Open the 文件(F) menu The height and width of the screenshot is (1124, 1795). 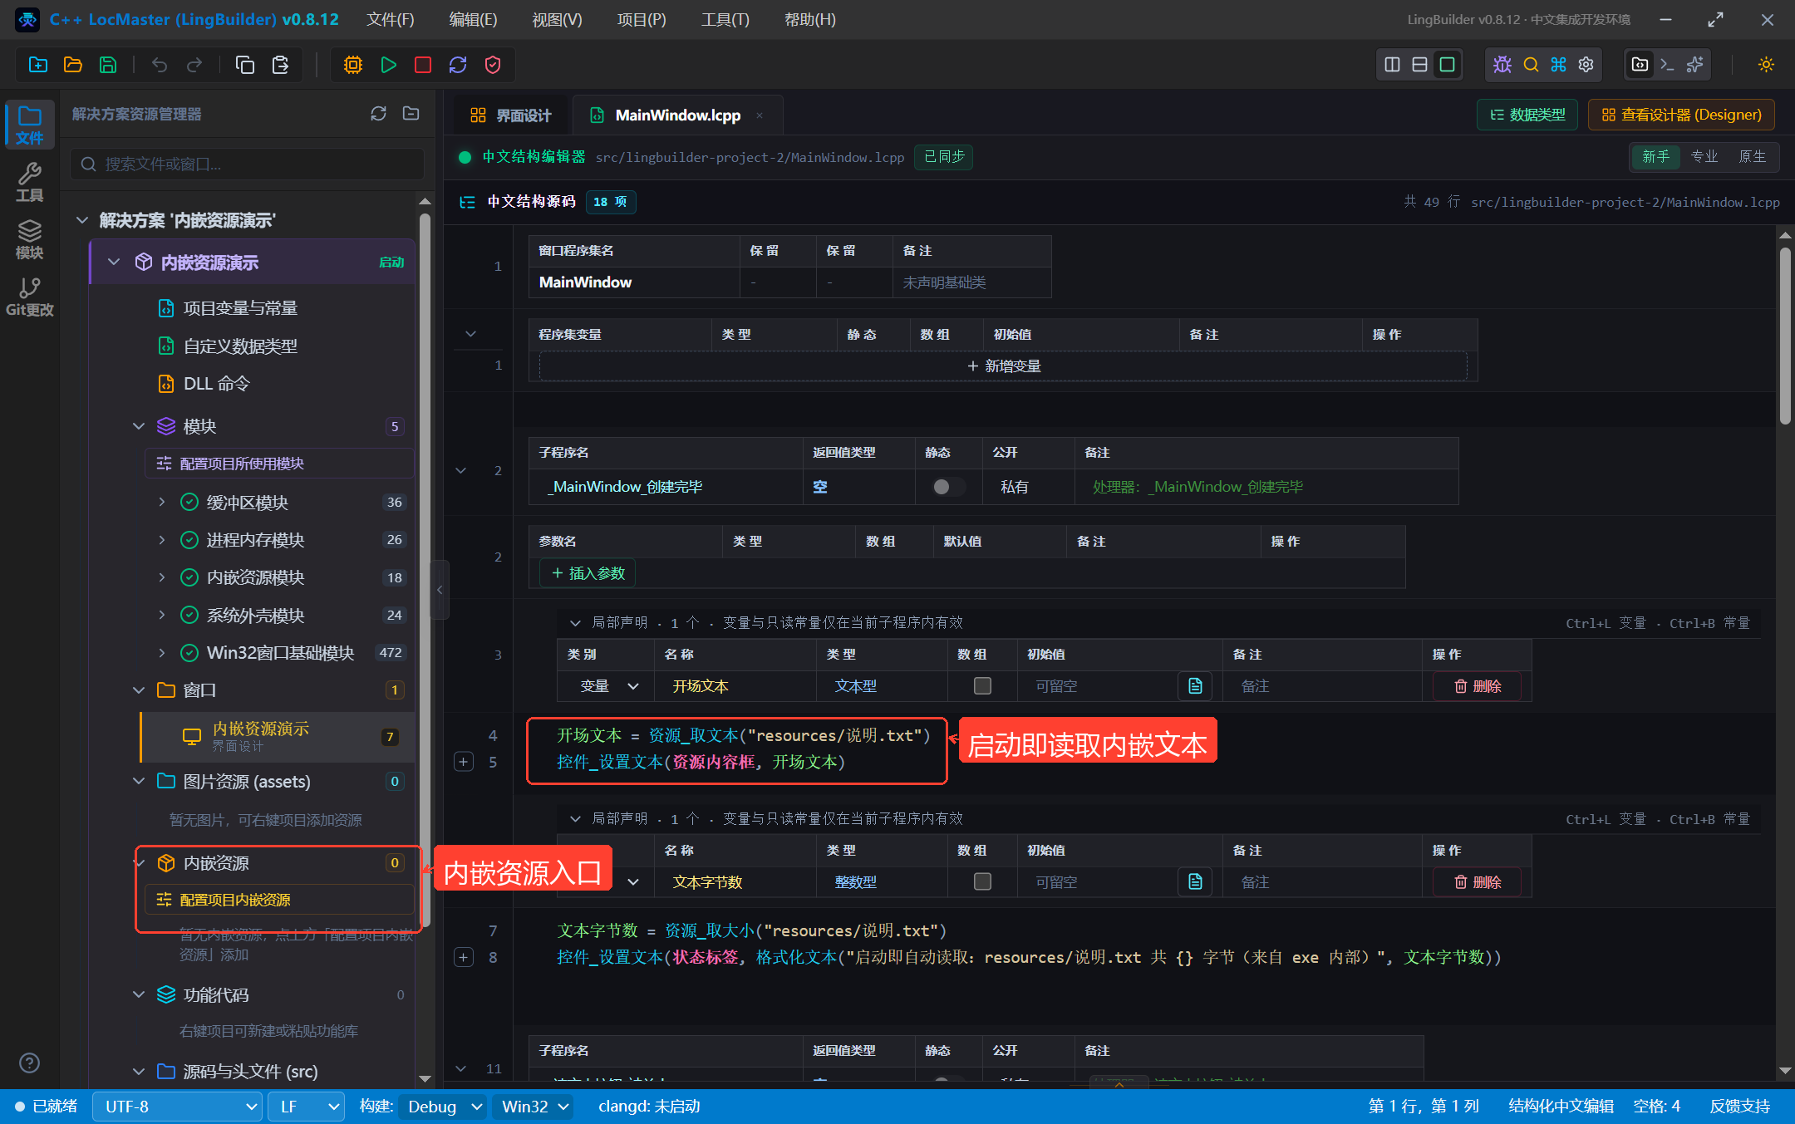click(x=391, y=19)
